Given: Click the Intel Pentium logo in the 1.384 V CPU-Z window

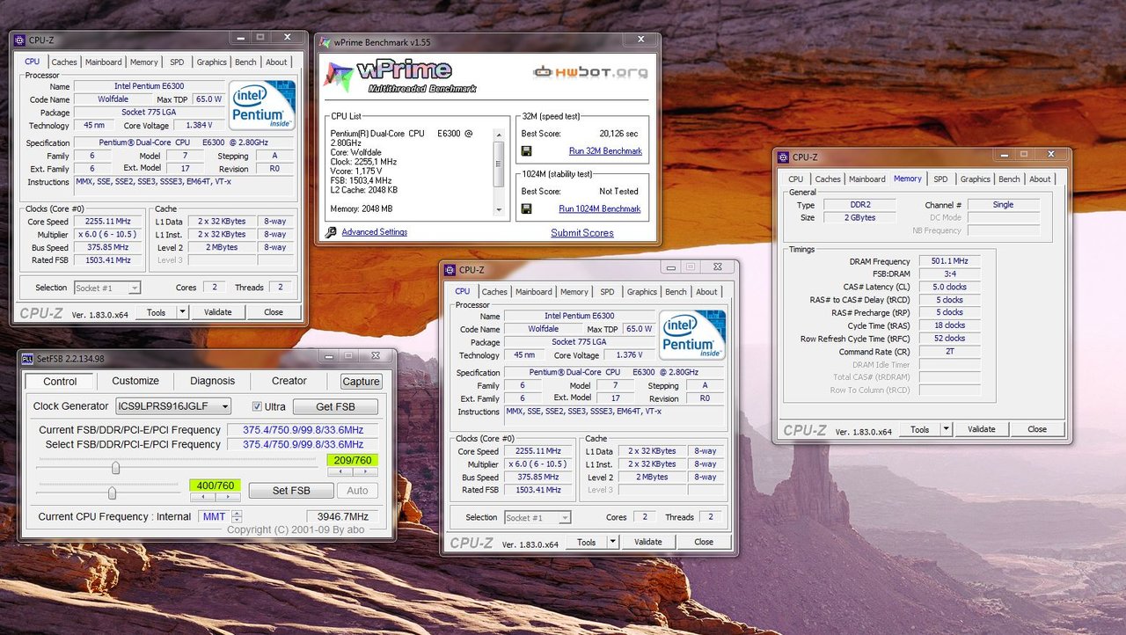Looking at the screenshot, I should pos(261,106).
